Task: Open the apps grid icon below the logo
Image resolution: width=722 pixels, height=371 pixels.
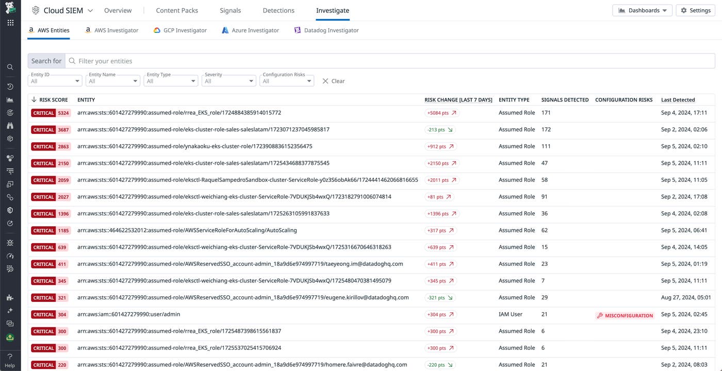Action: click(10, 23)
